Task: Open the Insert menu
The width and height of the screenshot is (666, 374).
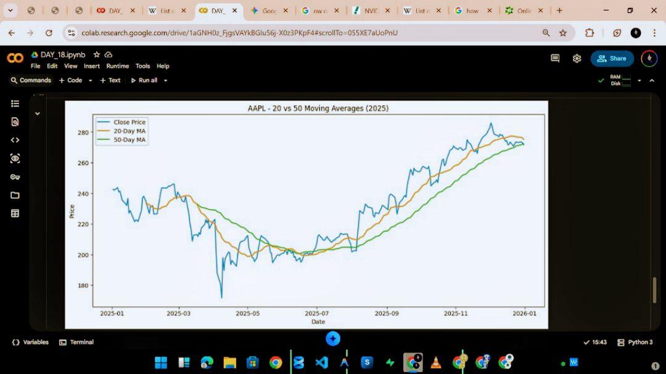Action: click(x=92, y=66)
